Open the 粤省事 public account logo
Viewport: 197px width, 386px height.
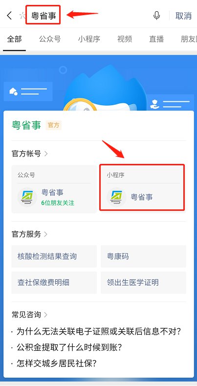pos(27,197)
